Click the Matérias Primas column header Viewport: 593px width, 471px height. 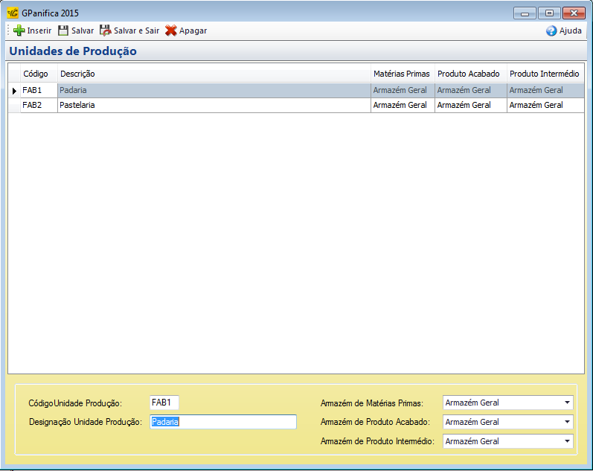402,74
